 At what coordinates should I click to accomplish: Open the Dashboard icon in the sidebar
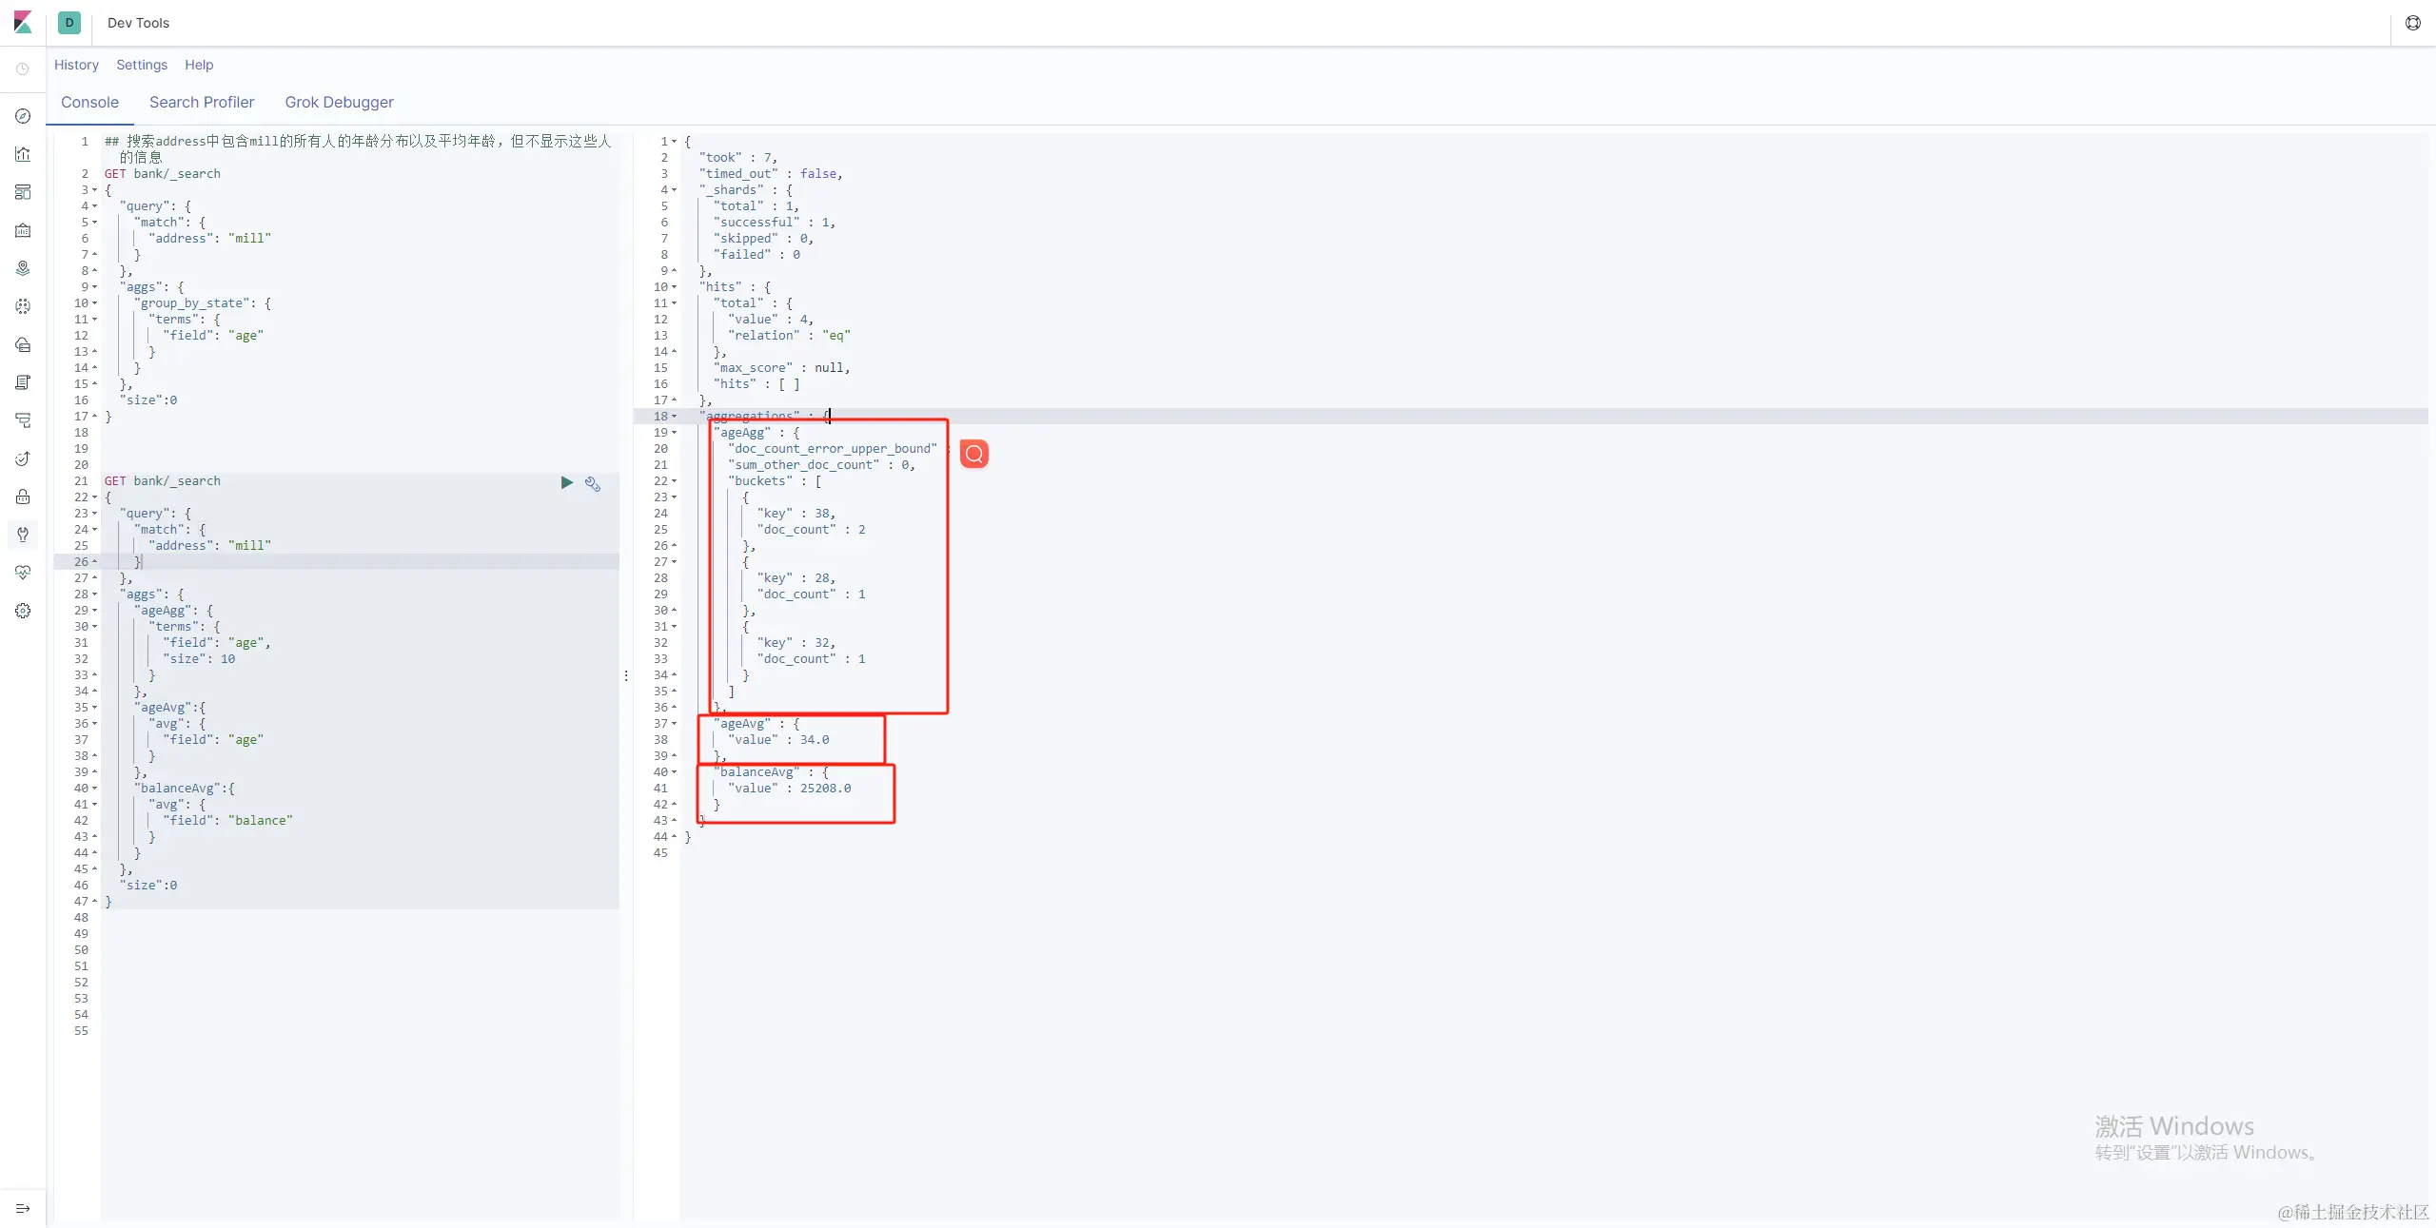click(23, 192)
